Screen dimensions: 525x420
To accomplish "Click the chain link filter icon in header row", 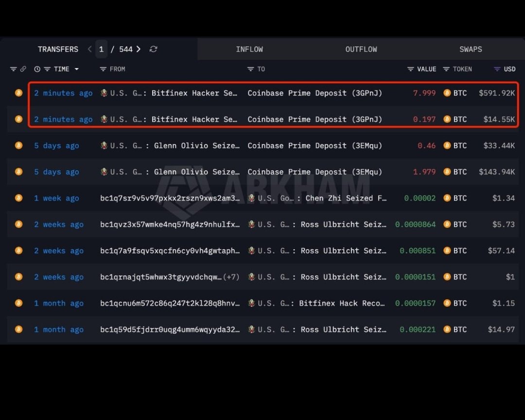I will (x=22, y=69).
